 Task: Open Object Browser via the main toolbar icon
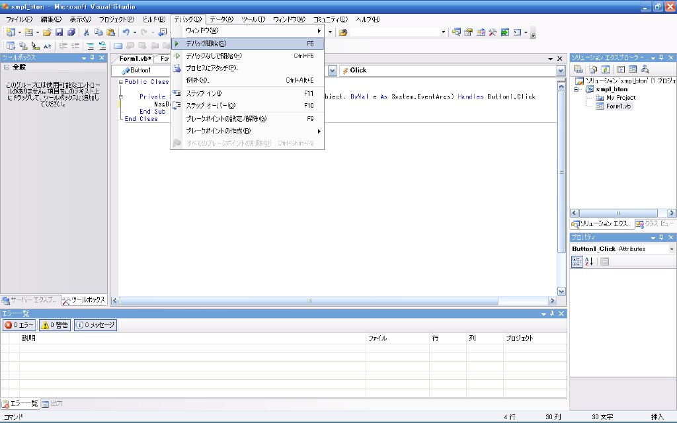[481, 32]
